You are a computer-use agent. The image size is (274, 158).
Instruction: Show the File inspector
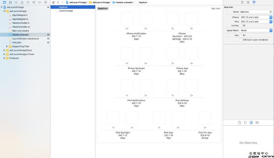coord(243,2)
